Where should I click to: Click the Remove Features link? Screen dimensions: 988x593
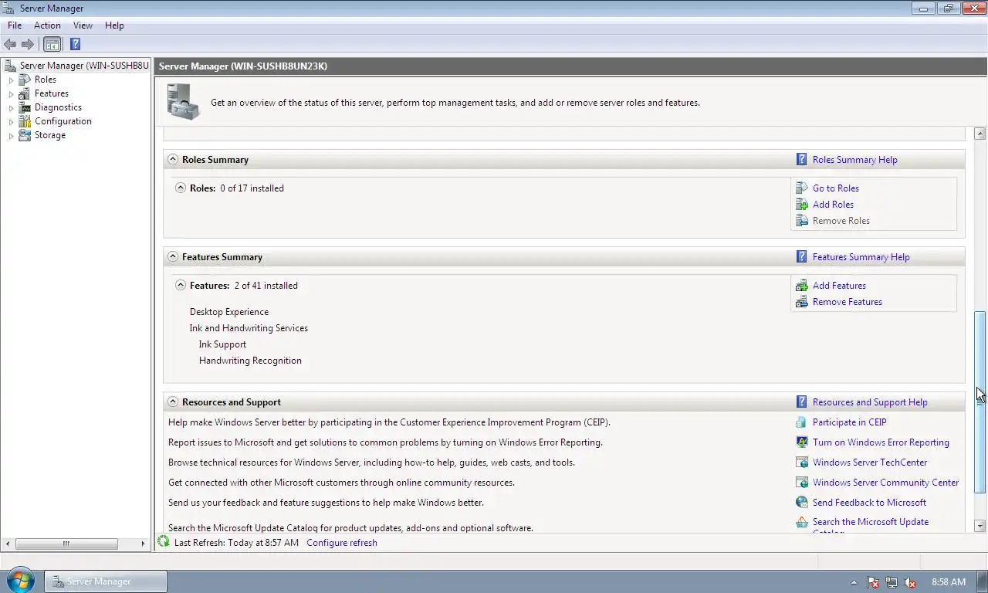(x=848, y=302)
